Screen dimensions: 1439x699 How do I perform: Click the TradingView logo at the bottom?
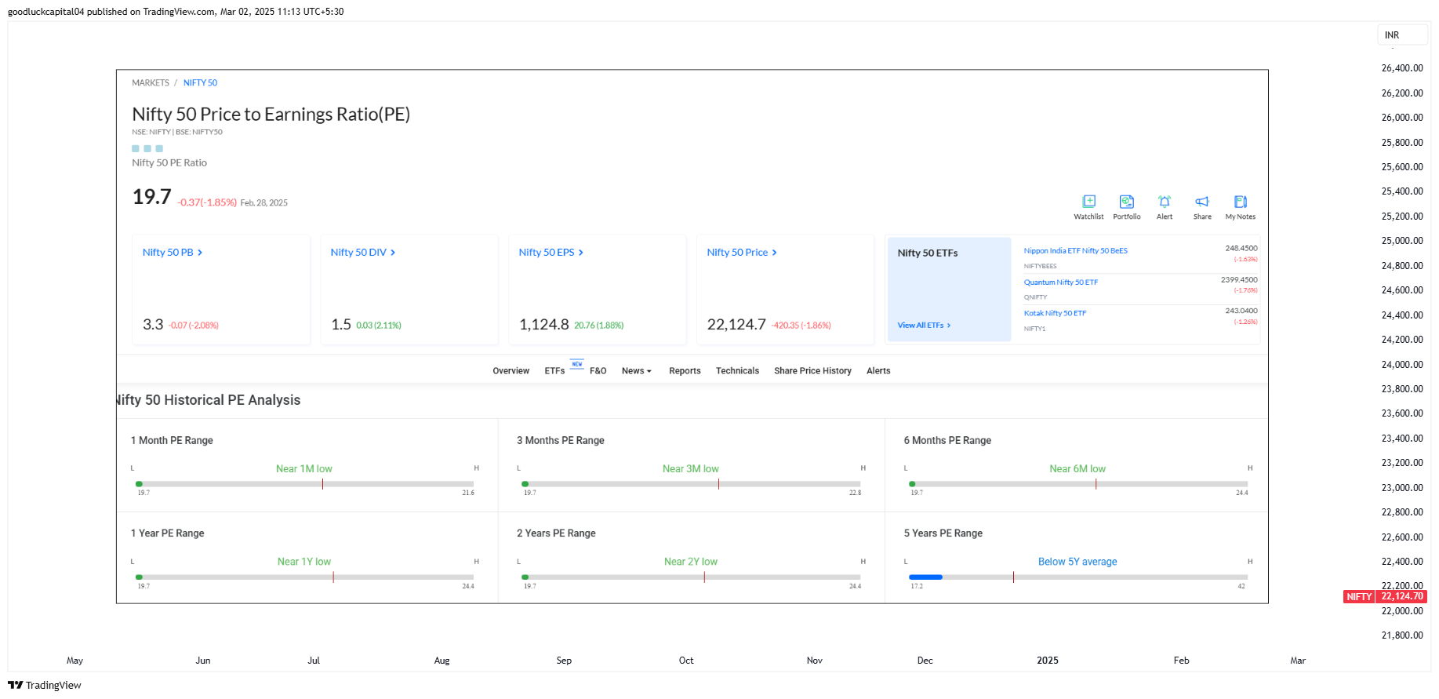[45, 685]
